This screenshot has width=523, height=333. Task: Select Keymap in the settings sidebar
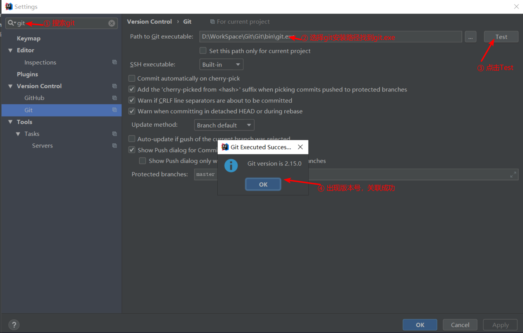(x=29, y=38)
